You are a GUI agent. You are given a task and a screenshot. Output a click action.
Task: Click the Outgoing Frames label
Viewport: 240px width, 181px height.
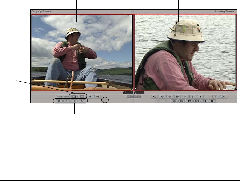pos(41,11)
